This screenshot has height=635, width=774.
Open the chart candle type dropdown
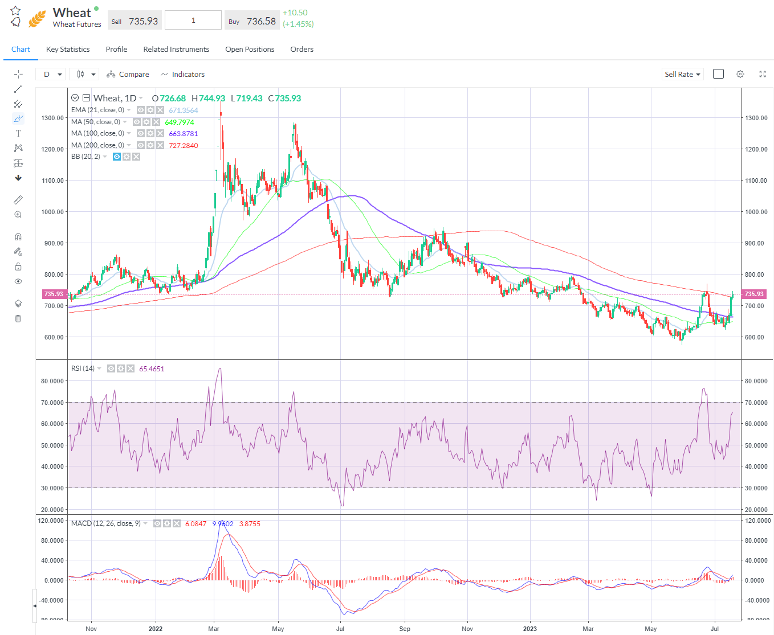click(x=84, y=73)
